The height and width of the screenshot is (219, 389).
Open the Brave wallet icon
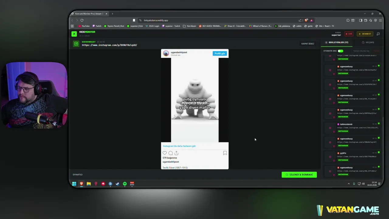pyautogui.click(x=366, y=20)
